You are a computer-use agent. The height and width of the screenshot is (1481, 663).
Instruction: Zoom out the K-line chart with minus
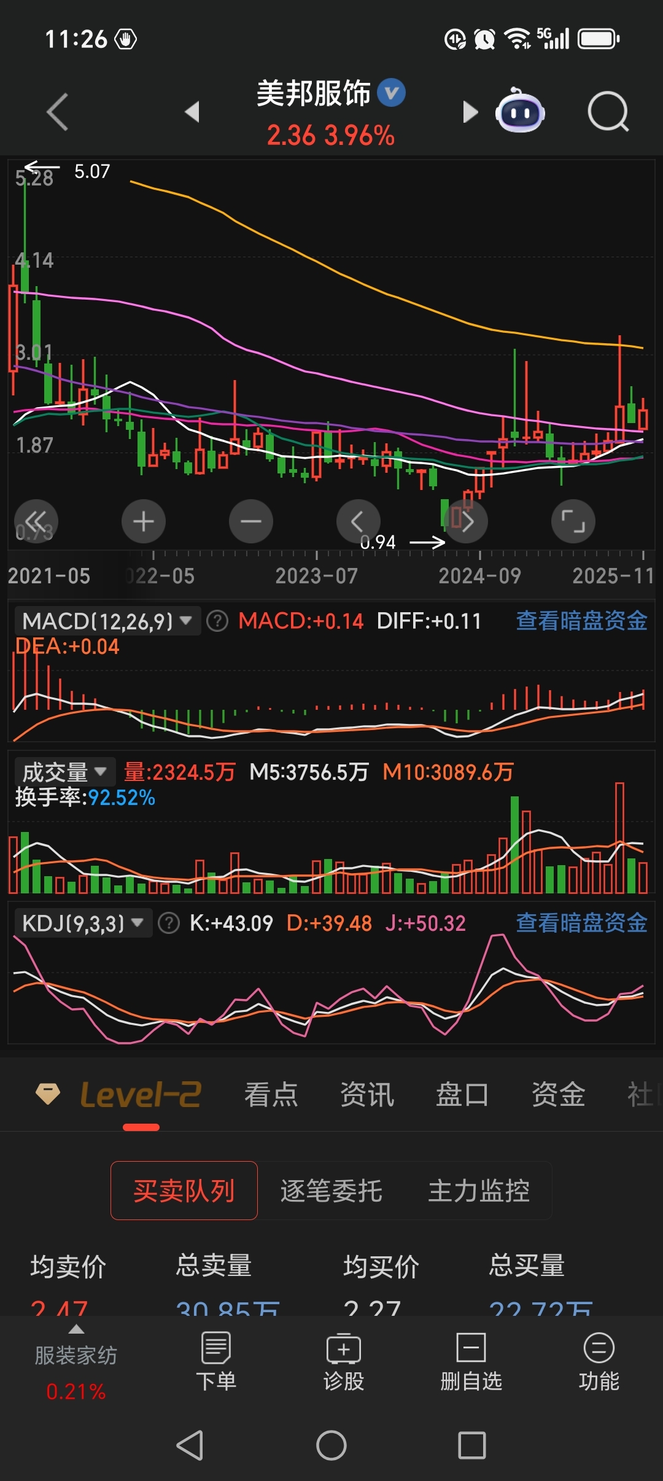251,521
